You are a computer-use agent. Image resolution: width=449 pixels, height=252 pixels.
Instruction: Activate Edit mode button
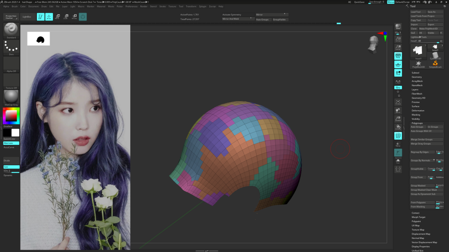[x=40, y=17]
